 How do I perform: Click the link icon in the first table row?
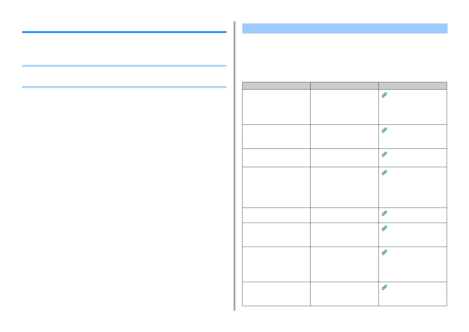pyautogui.click(x=384, y=95)
